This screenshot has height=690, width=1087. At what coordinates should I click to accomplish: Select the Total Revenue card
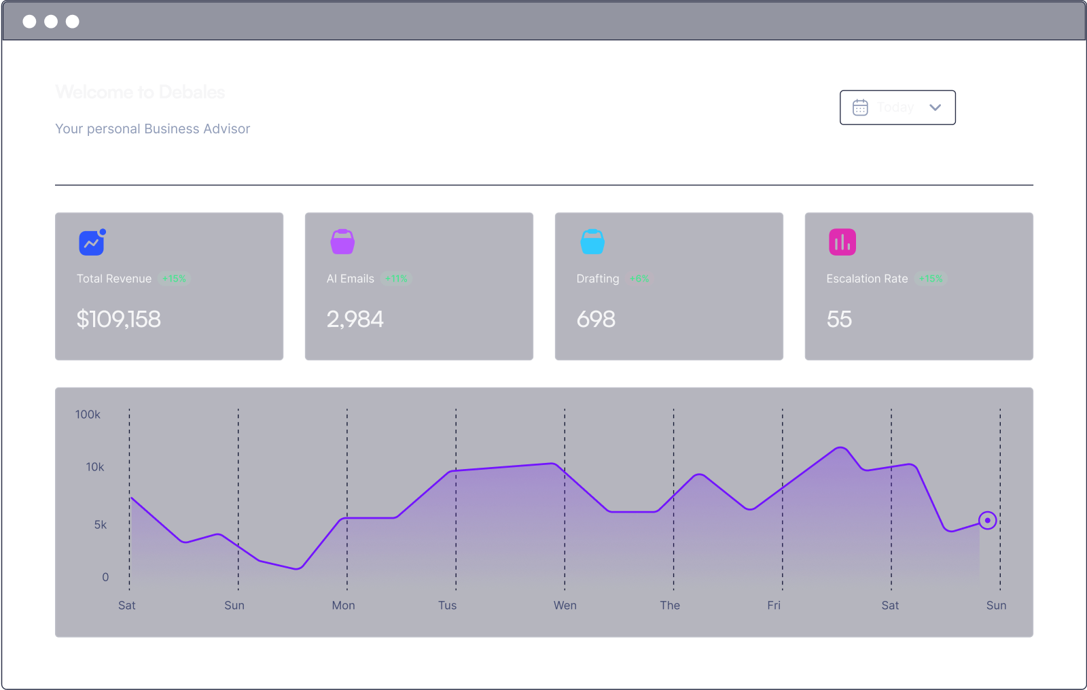[x=169, y=286]
